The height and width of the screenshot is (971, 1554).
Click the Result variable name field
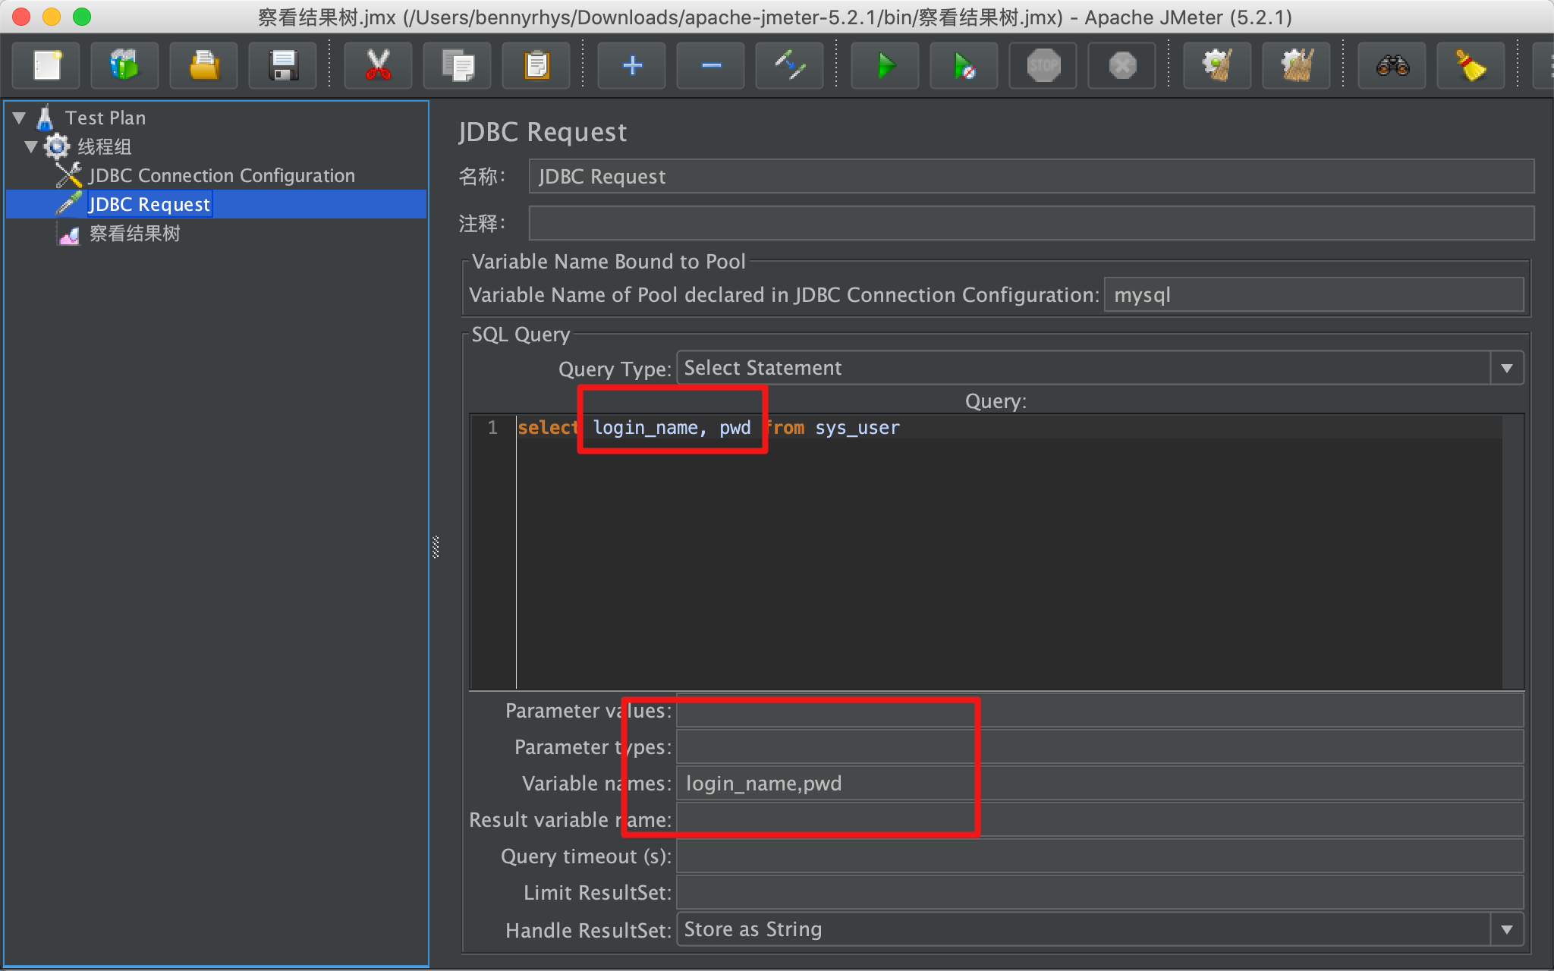tap(1099, 821)
